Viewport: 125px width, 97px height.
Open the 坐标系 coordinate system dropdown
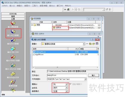click(66, 88)
